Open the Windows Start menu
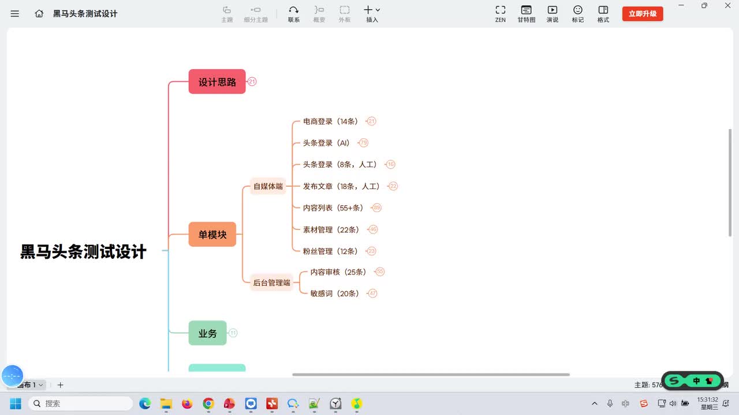 [15, 403]
